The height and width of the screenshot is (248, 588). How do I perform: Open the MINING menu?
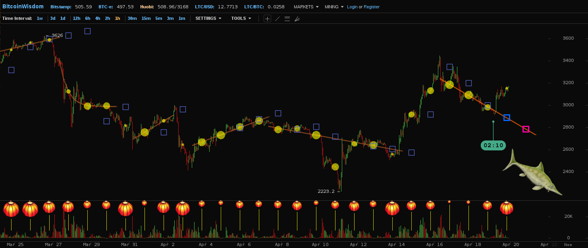[x=334, y=7]
